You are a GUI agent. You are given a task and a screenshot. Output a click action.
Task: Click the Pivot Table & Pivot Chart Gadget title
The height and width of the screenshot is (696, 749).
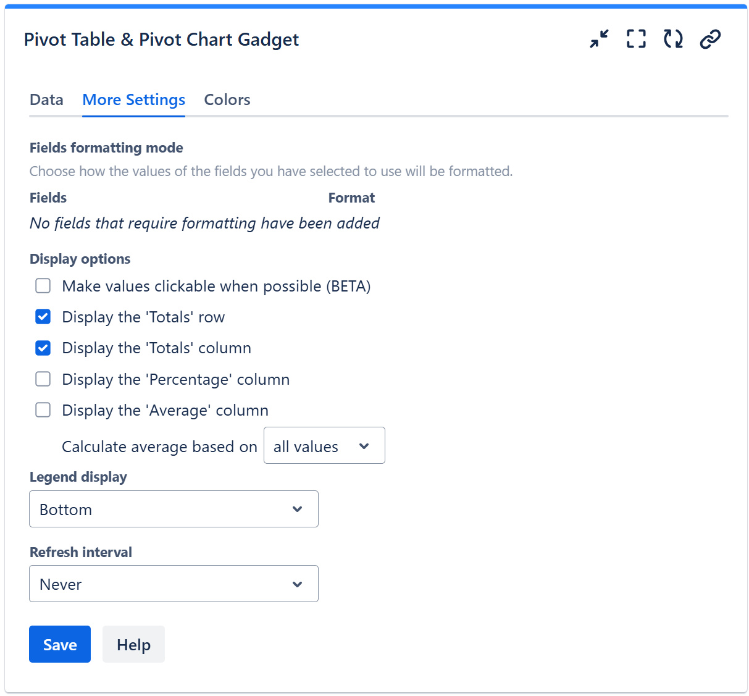click(x=161, y=40)
